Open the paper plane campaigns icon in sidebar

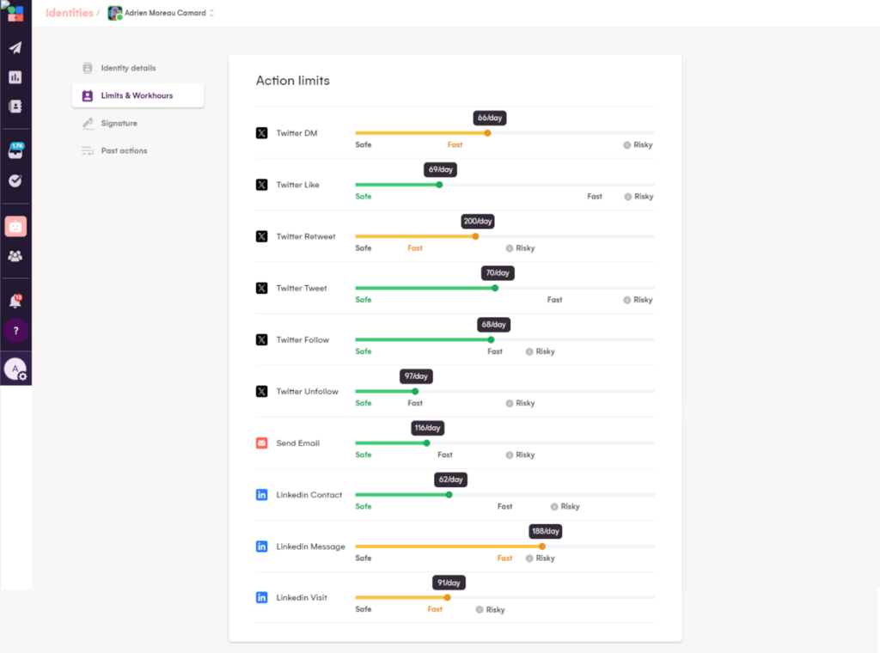tap(15, 47)
